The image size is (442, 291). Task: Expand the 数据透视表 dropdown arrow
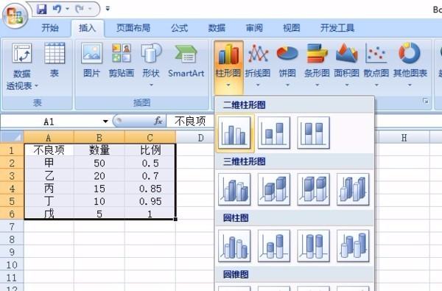pos(36,85)
